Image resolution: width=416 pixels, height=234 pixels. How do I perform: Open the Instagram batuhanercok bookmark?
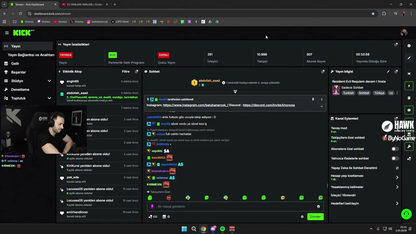coord(97,22)
